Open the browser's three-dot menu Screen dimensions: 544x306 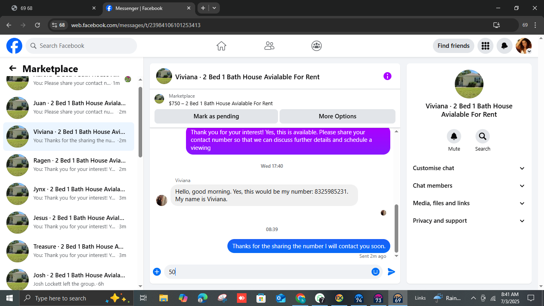(x=536, y=25)
